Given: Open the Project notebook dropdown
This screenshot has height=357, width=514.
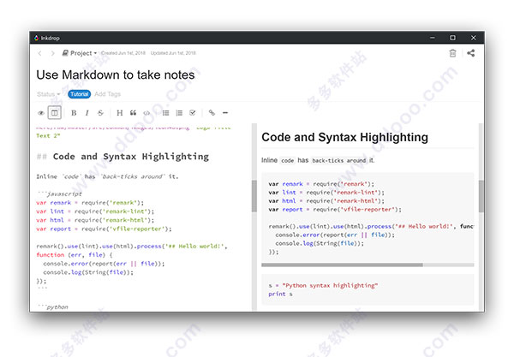Looking at the screenshot, I should [80, 53].
